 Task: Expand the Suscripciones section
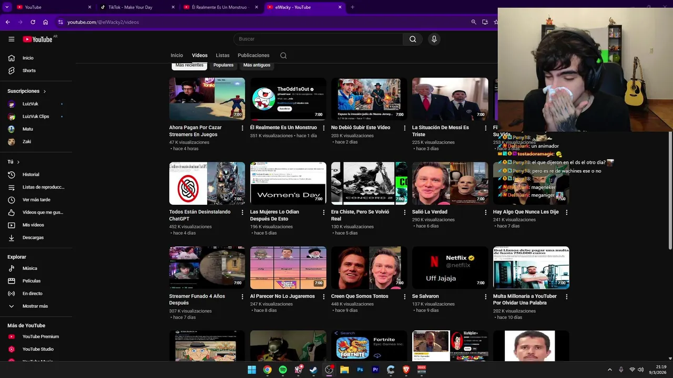pyautogui.click(x=27, y=91)
